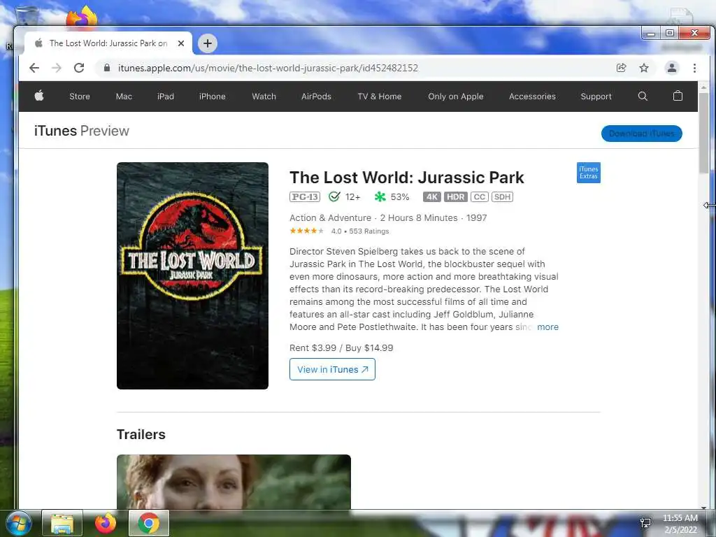
Task: Click the PG-13 rating badge
Action: pyautogui.click(x=305, y=196)
